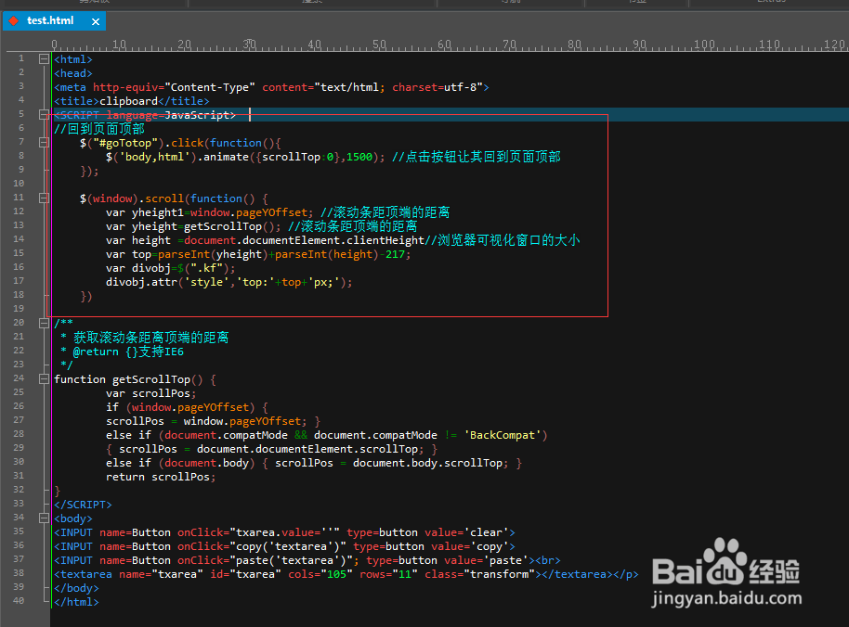
Task: Click the return scrollPos; statement
Action: tap(161, 477)
